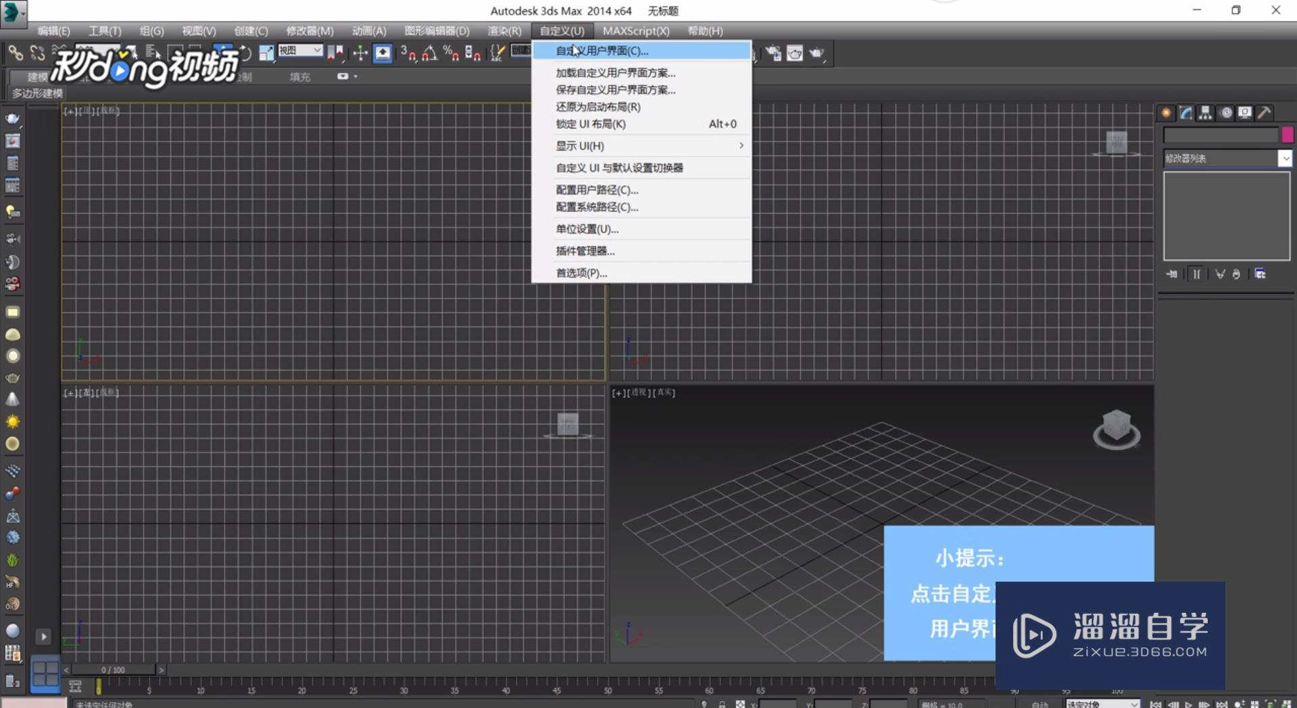Select 自定义用户界面(C)... menu entry

coord(602,51)
